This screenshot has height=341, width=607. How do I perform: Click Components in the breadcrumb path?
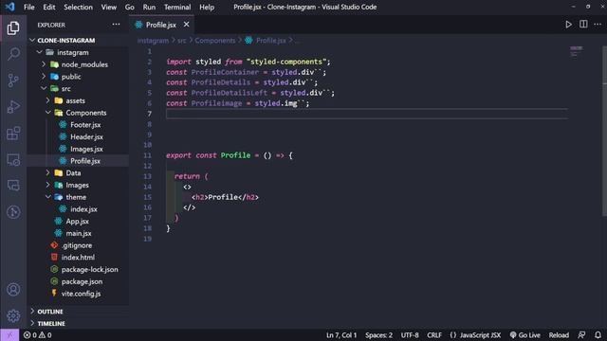tap(215, 40)
